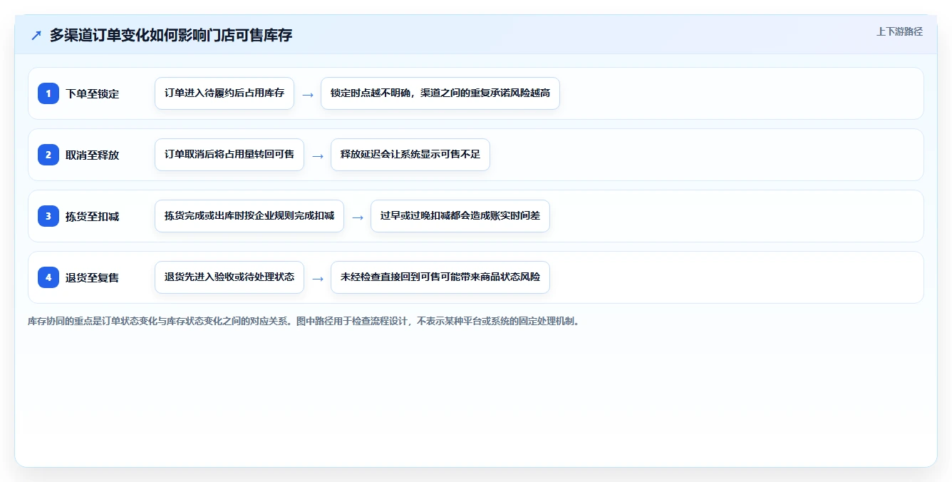Select the 取消至释放 step label
This screenshot has height=482, width=952.
click(92, 155)
